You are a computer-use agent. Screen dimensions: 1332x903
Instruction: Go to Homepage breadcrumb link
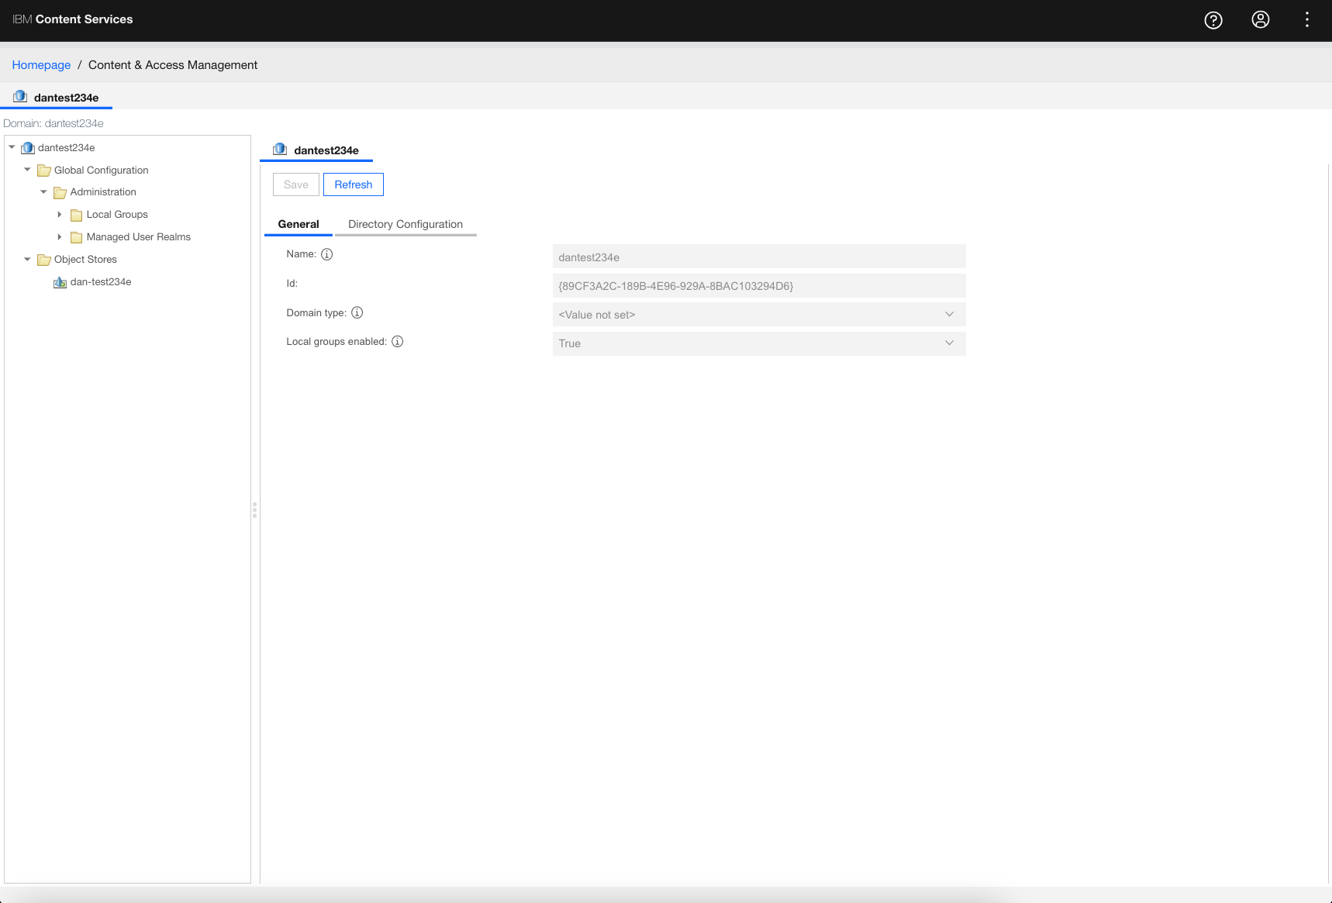tap(41, 65)
